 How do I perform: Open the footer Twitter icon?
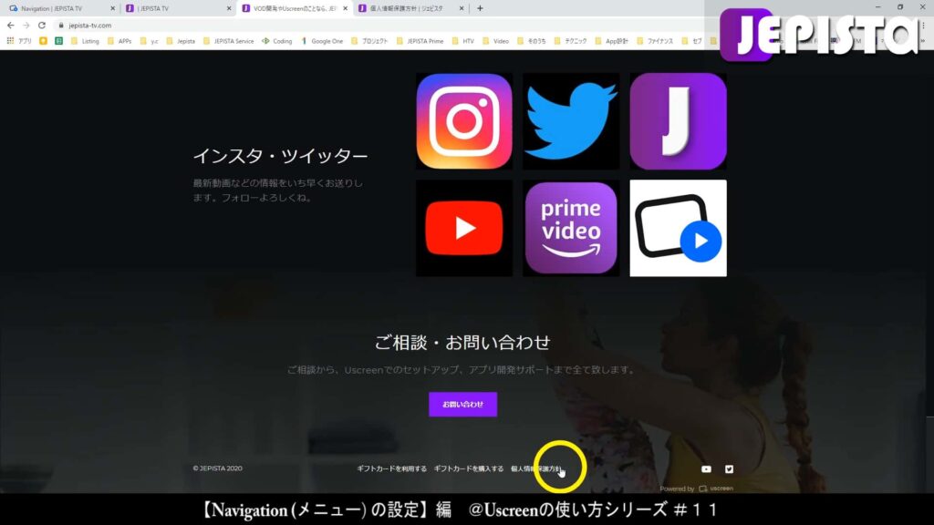pos(730,468)
